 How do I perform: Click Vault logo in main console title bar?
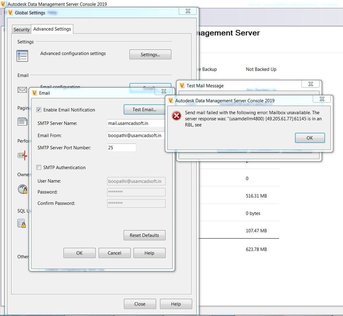tap(3, 4)
